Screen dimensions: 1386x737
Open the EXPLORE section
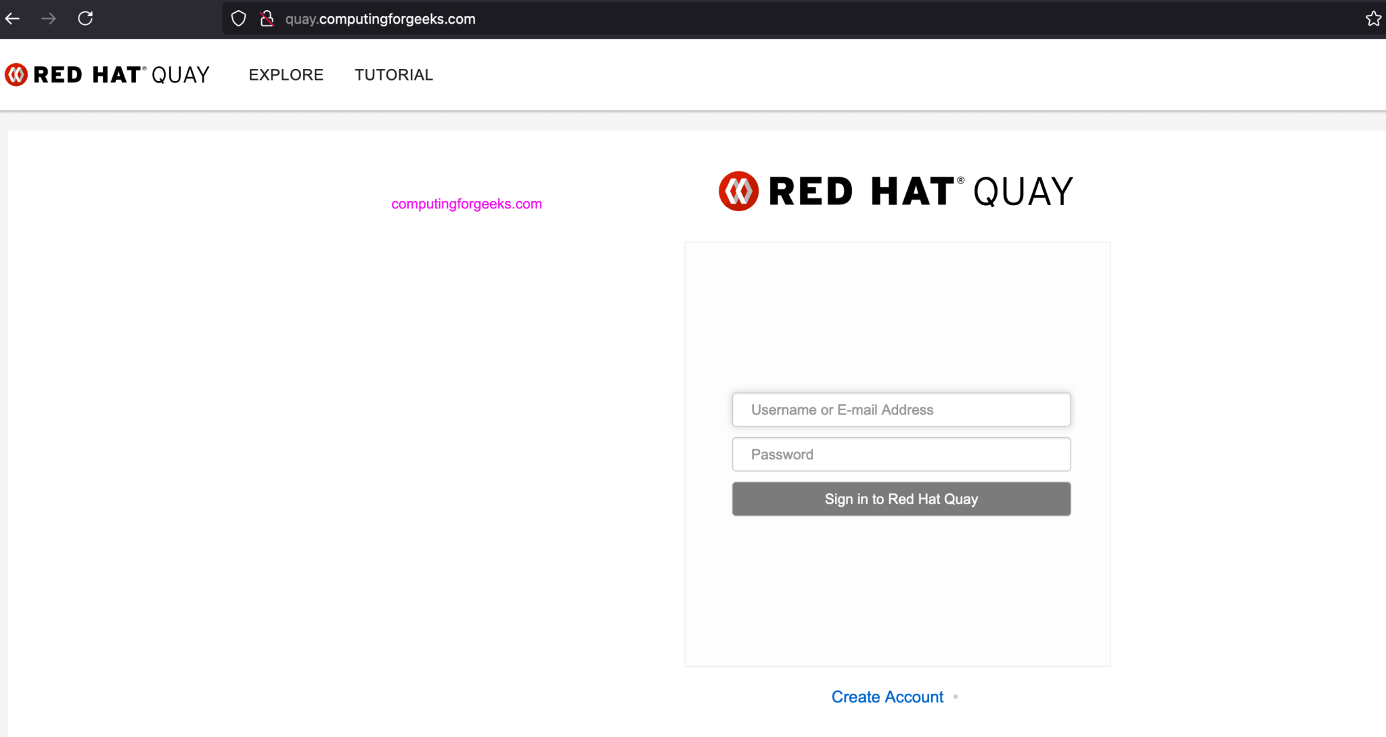tap(286, 74)
